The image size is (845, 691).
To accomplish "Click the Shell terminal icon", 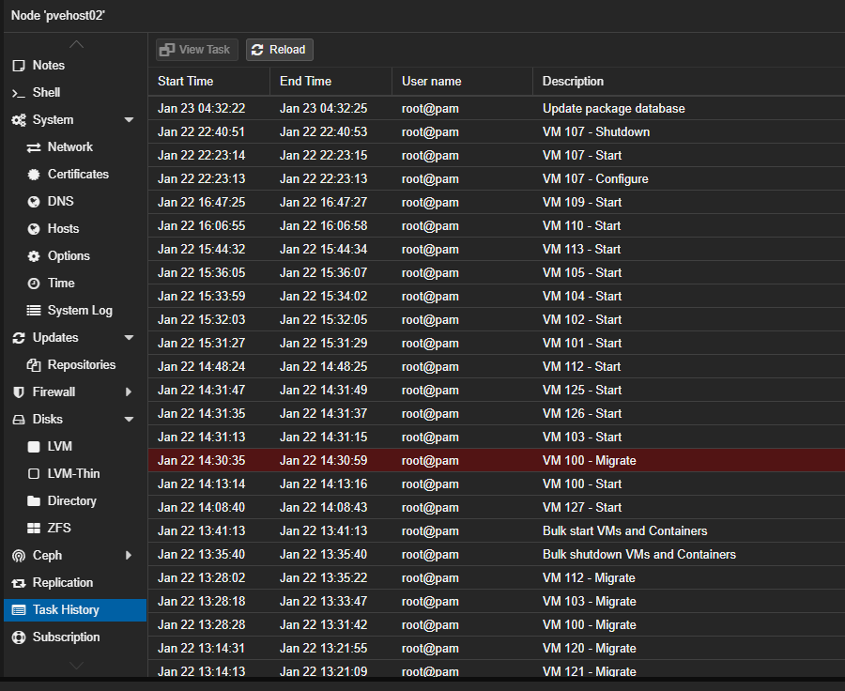I will click(x=18, y=93).
